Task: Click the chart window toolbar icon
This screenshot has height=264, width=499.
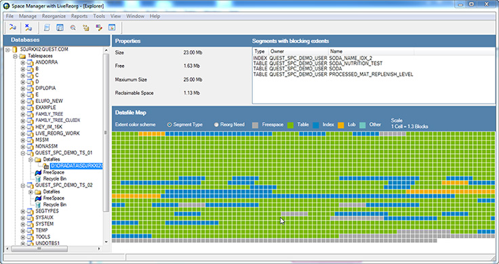Action: pyautogui.click(x=112, y=28)
